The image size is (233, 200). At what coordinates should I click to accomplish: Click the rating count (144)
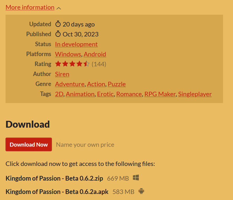coord(99,64)
